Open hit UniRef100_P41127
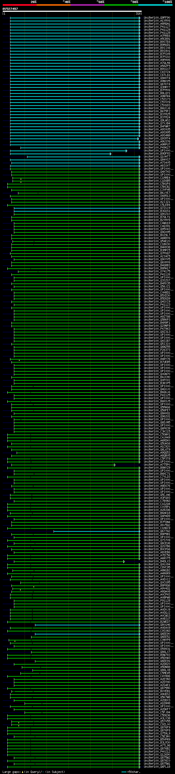The image size is (175, 774). pyautogui.click(x=157, y=27)
